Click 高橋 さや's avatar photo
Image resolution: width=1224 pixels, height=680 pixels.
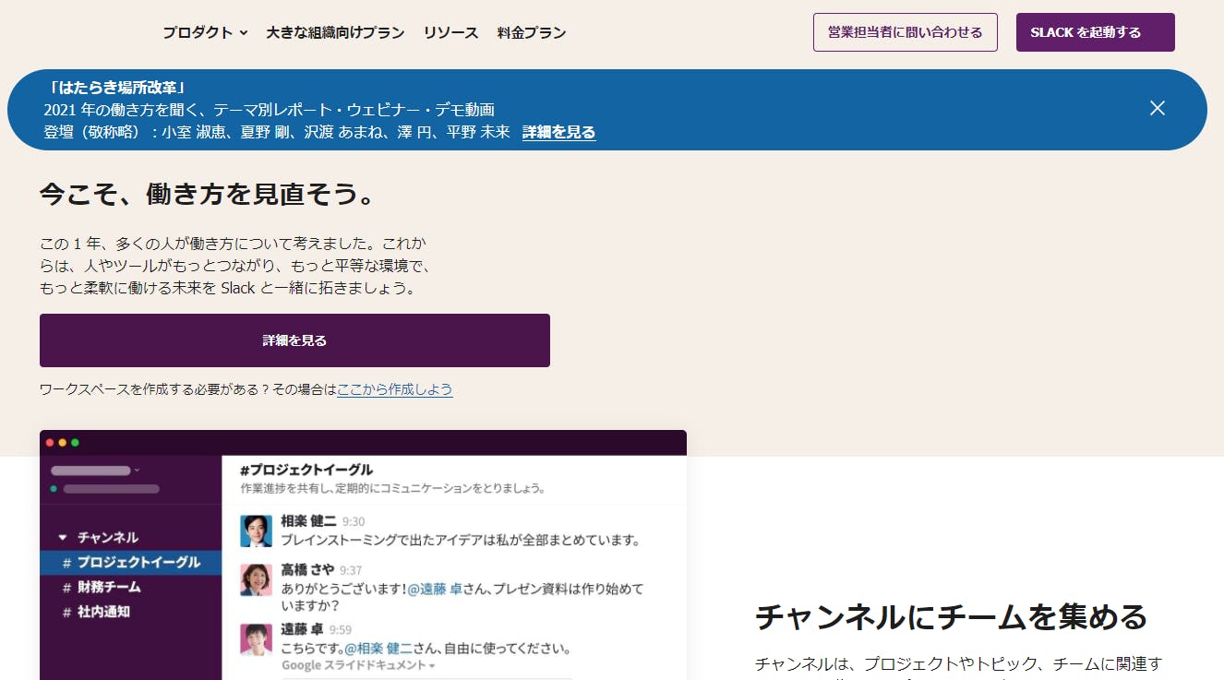[256, 579]
